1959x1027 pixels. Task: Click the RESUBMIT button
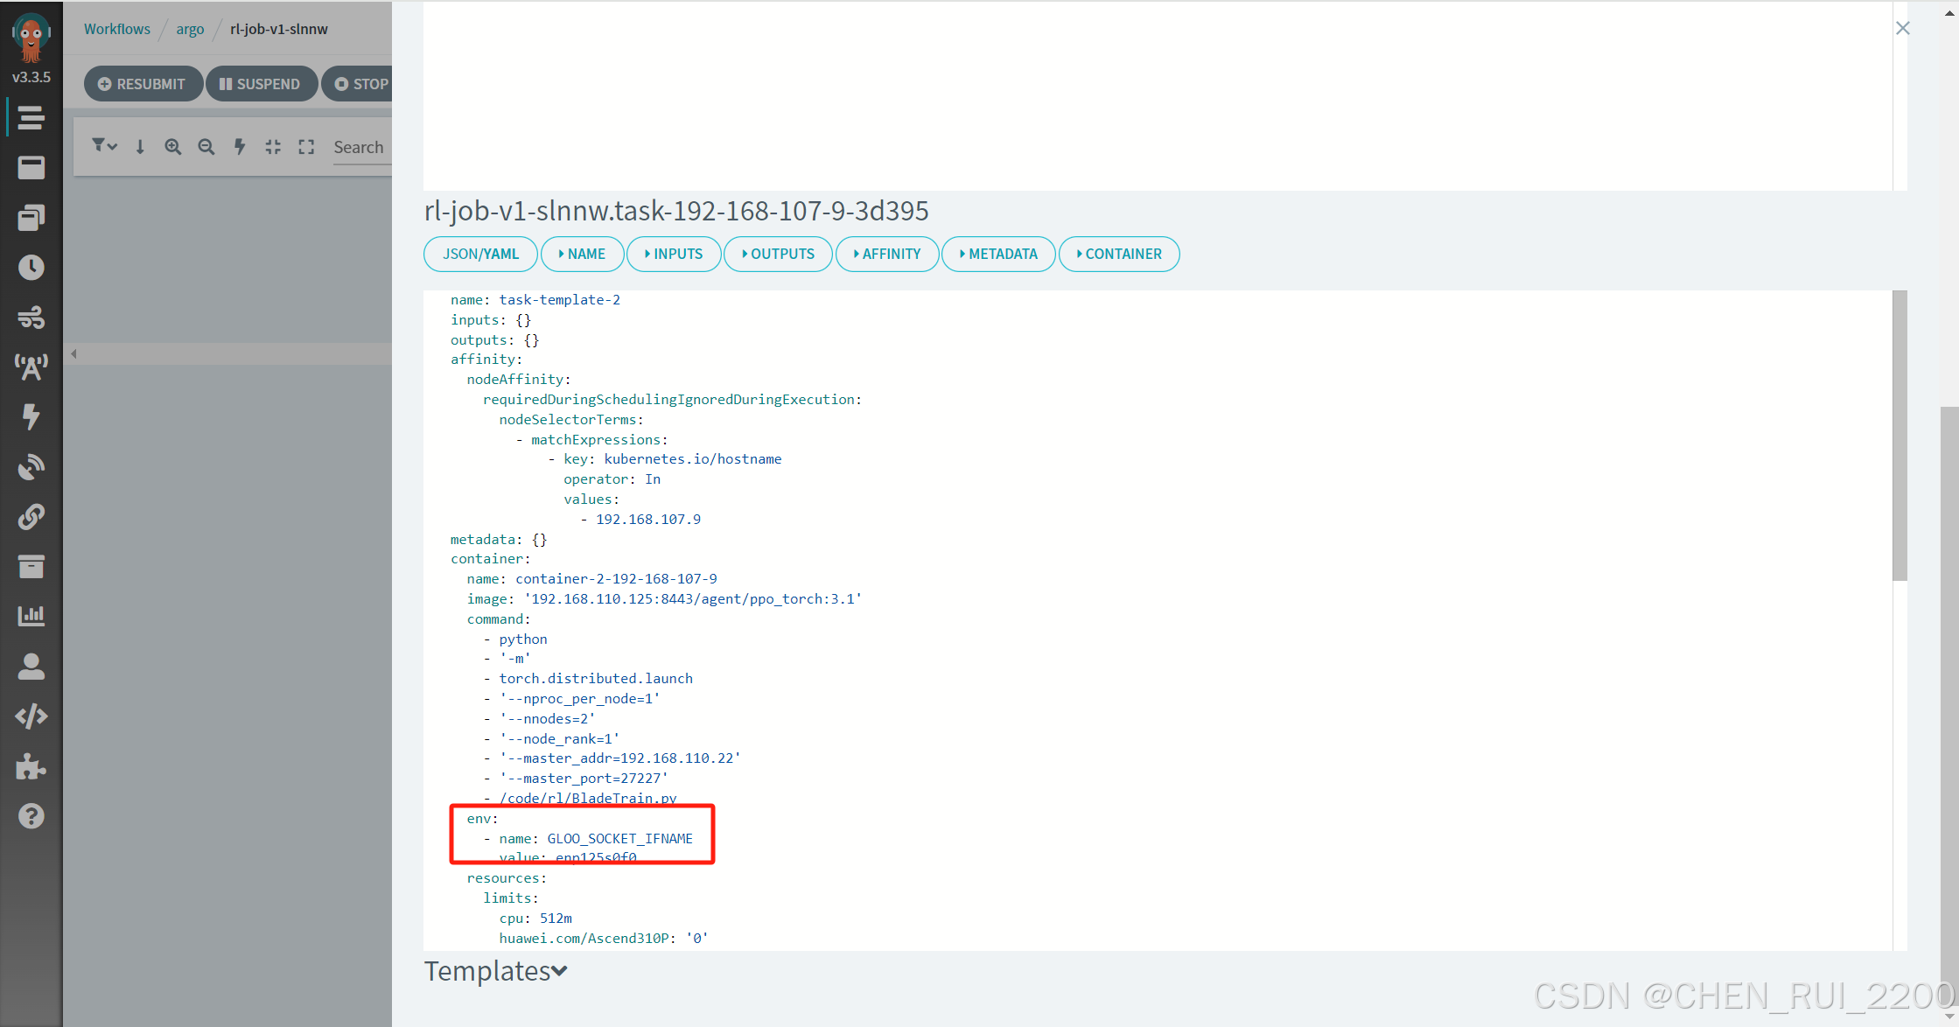pyautogui.click(x=143, y=84)
